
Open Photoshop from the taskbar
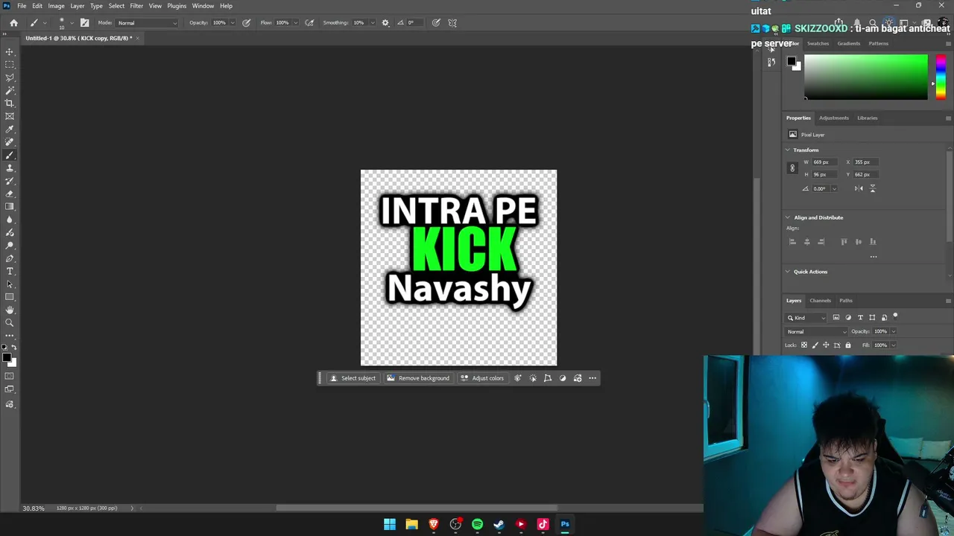(x=565, y=524)
